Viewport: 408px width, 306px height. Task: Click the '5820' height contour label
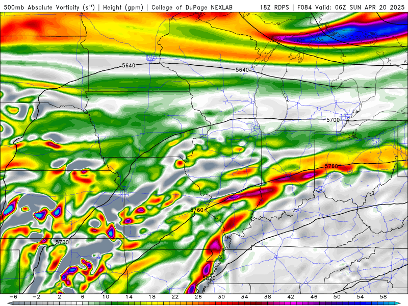(x=209, y=278)
